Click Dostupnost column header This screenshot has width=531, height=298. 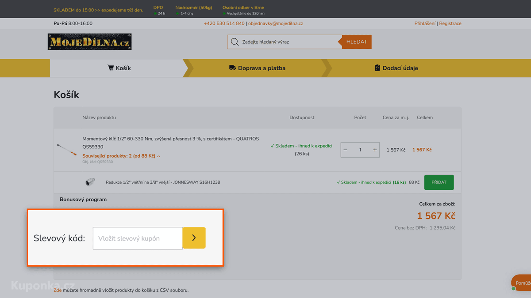coord(302,118)
